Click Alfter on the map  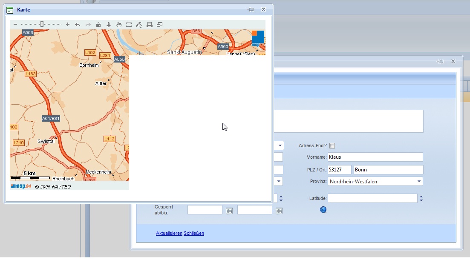click(x=101, y=83)
